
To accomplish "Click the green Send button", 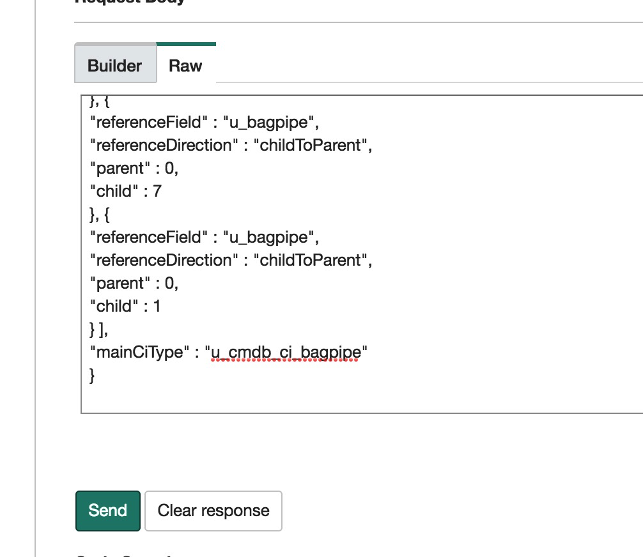I will (x=108, y=510).
